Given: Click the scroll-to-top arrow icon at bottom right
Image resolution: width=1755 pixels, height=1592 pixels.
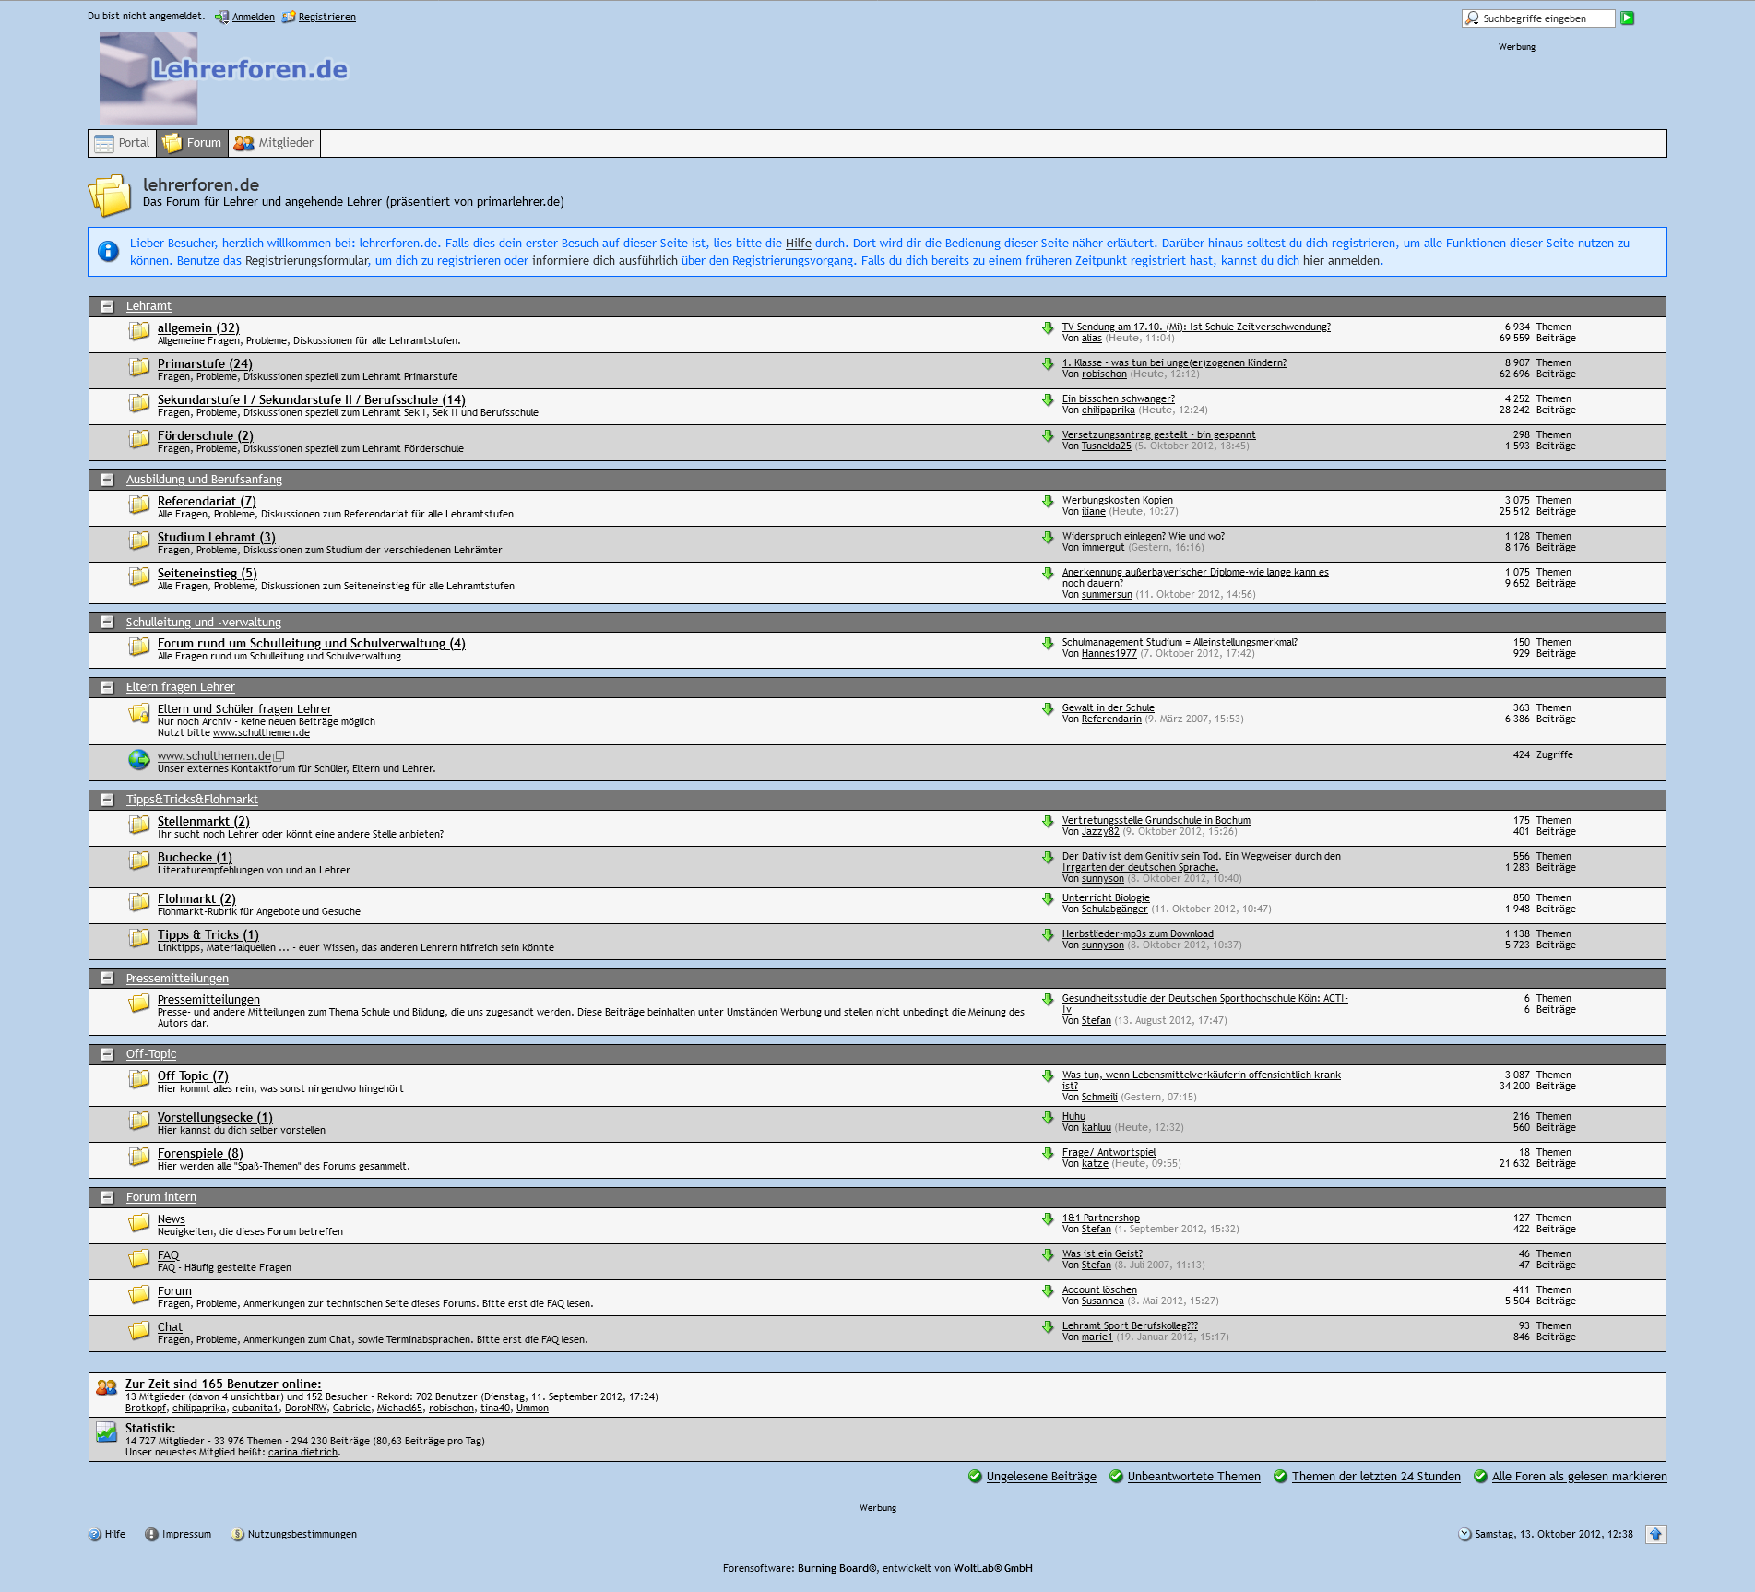Looking at the screenshot, I should click(x=1655, y=1534).
